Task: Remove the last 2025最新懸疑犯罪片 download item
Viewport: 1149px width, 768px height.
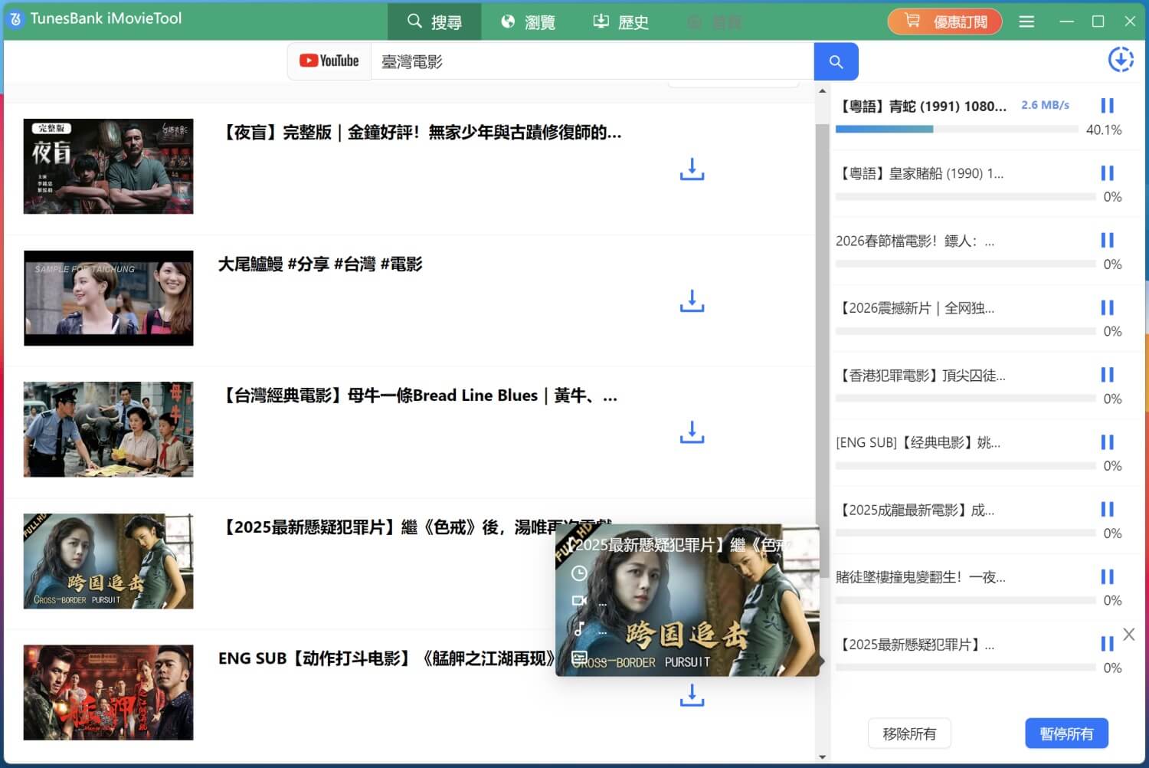Action: click(x=1128, y=634)
